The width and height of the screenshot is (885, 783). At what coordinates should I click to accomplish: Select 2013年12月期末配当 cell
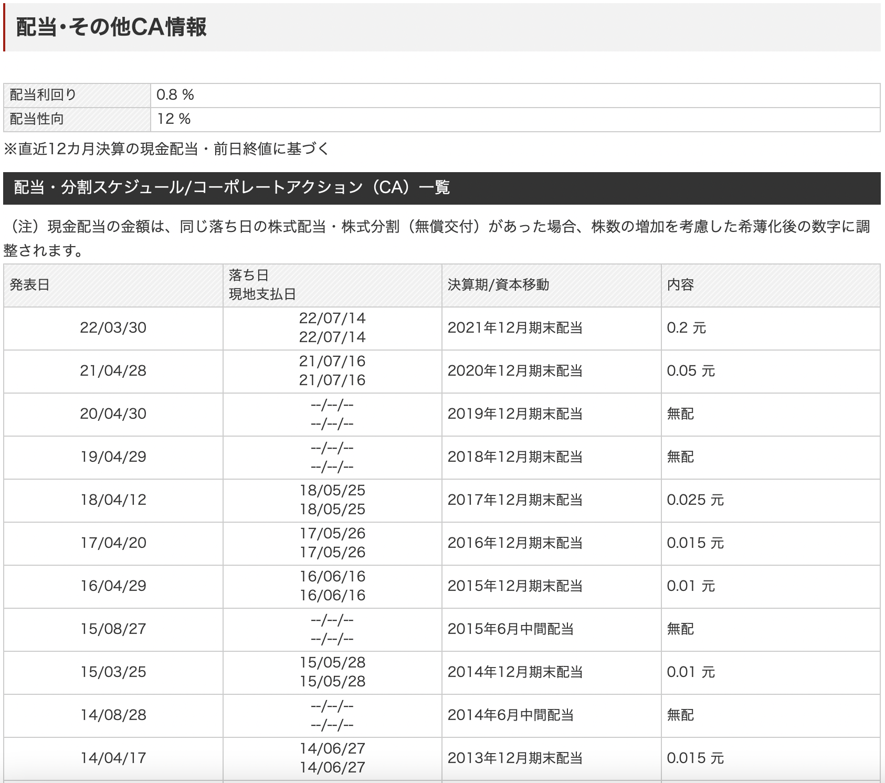click(x=551, y=758)
